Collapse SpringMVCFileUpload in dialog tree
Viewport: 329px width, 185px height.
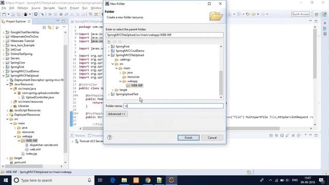109,55
